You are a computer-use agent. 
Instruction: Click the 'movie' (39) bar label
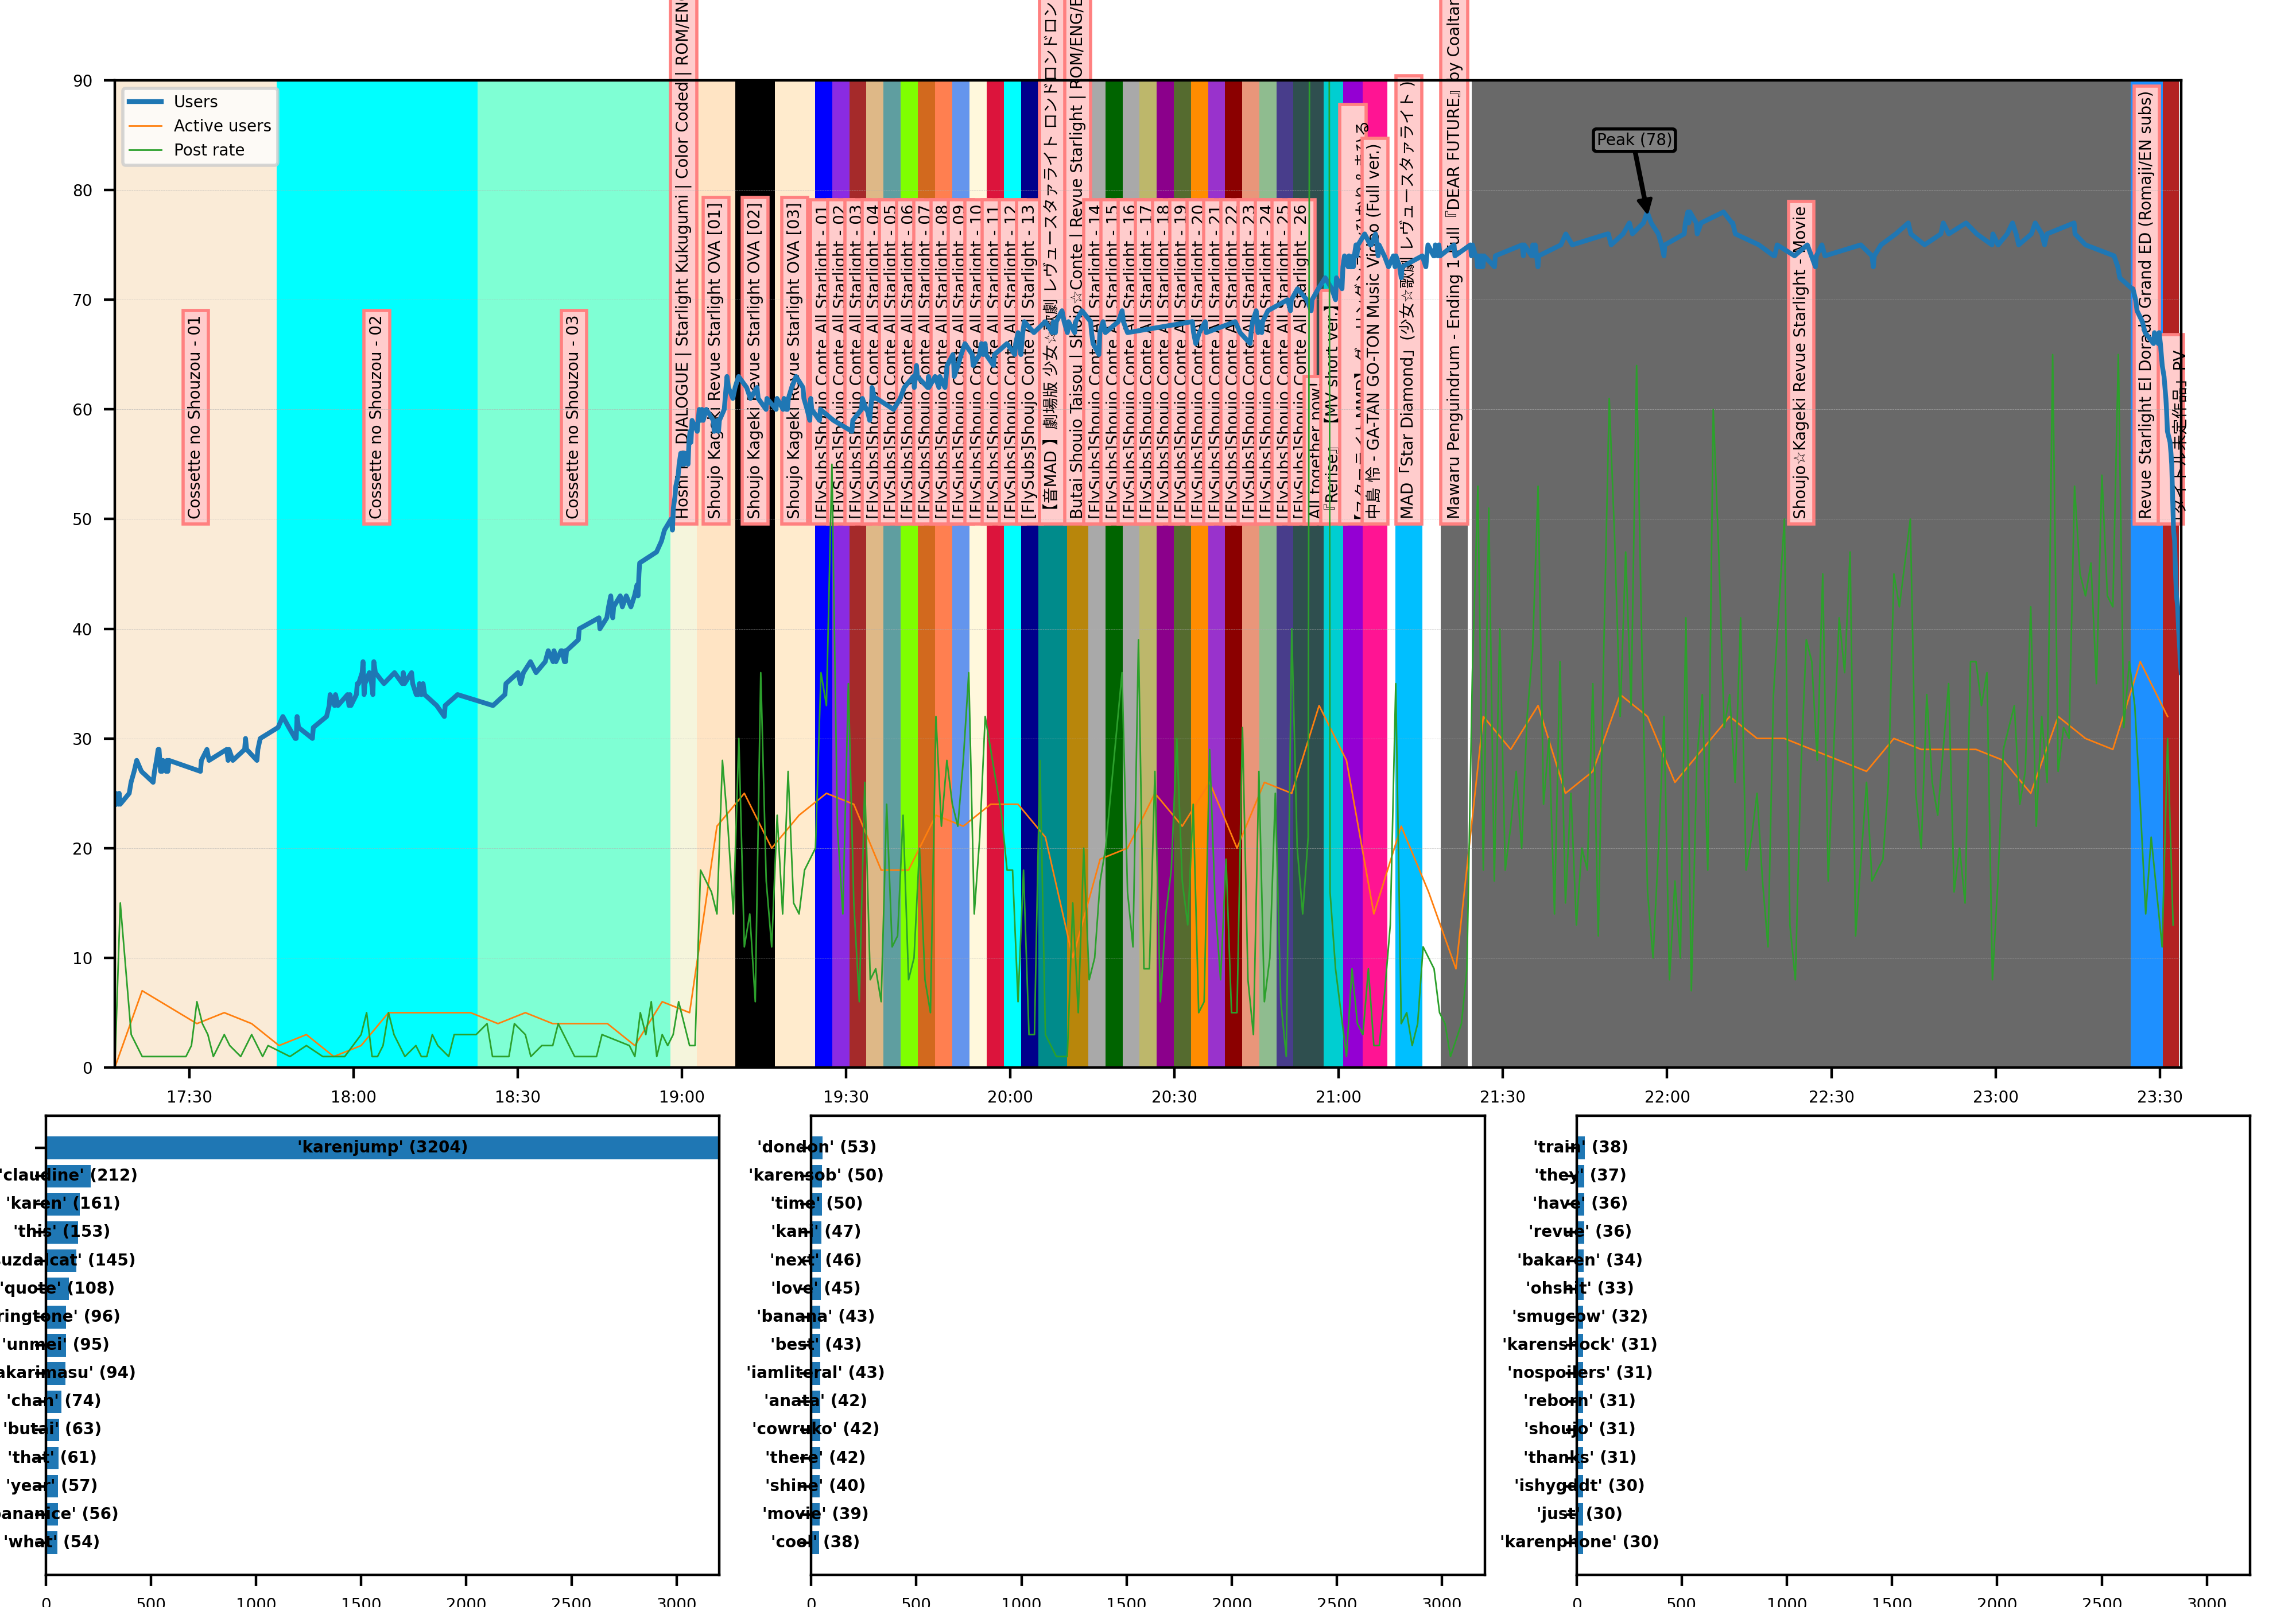815,1513
